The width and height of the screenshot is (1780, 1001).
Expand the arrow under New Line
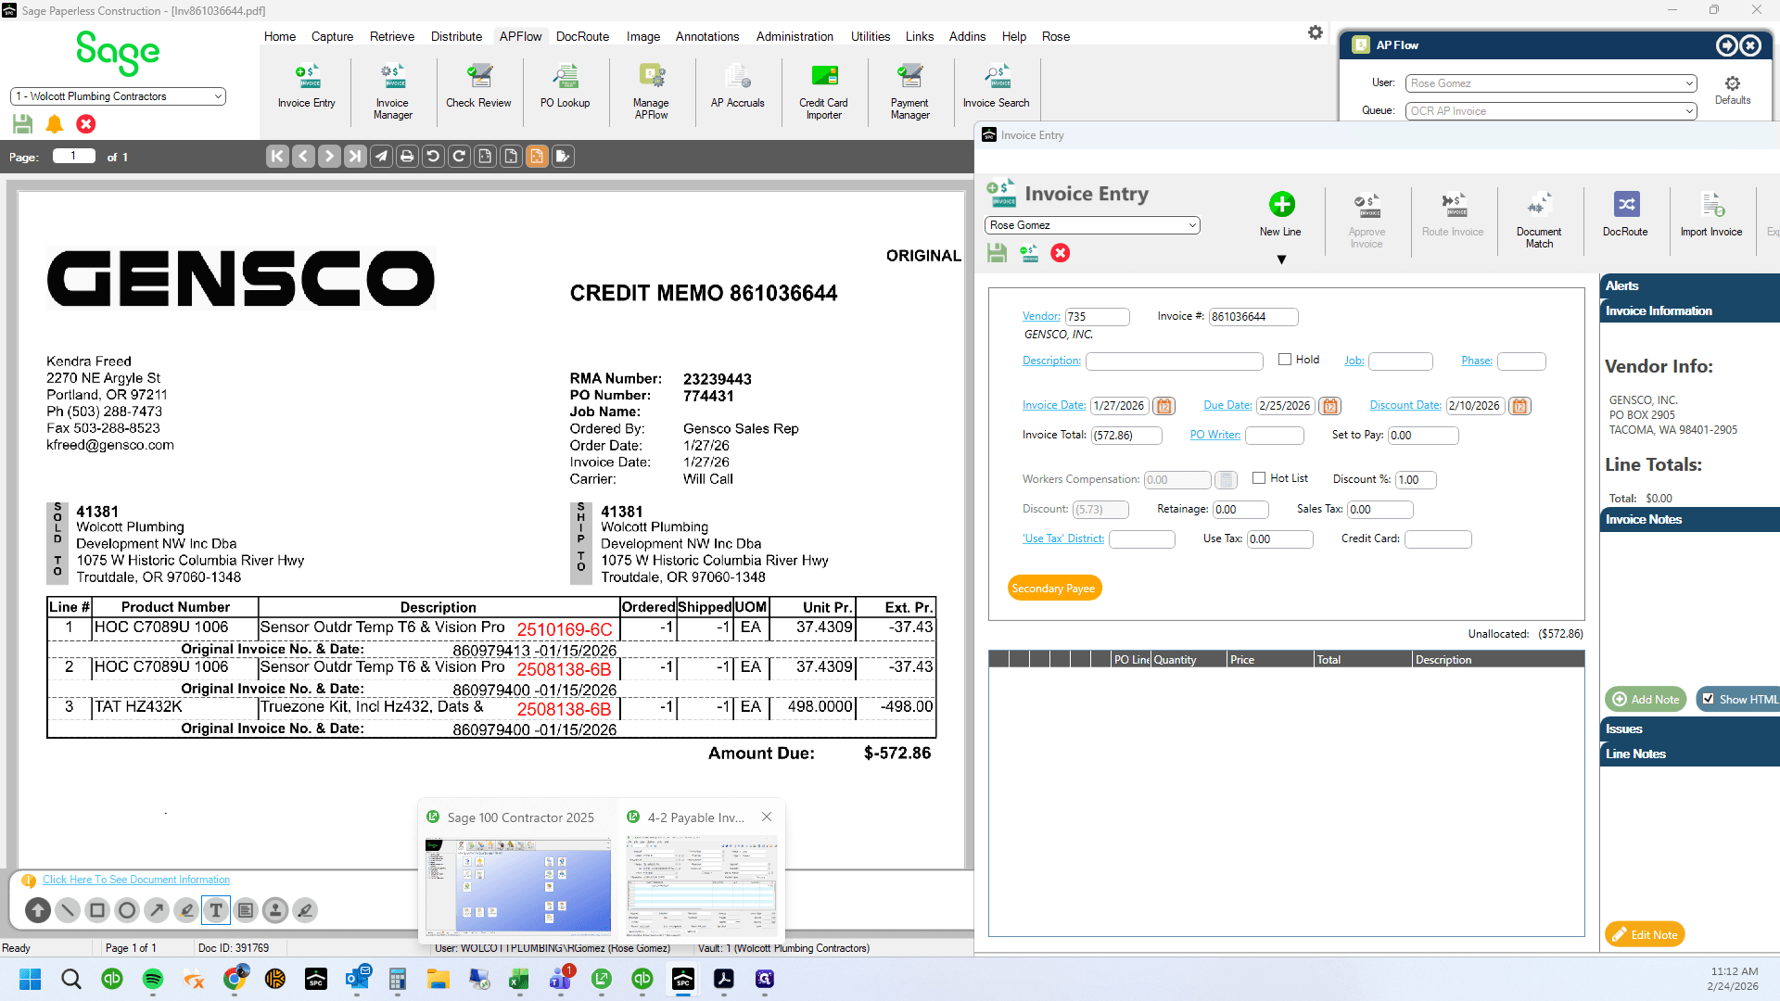(1281, 260)
